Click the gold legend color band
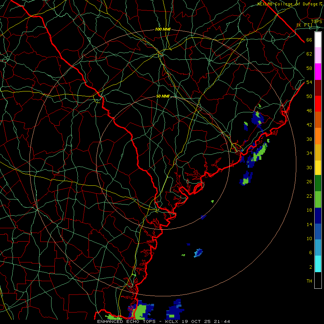The width and height of the screenshot is (324, 324). [x=318, y=152]
